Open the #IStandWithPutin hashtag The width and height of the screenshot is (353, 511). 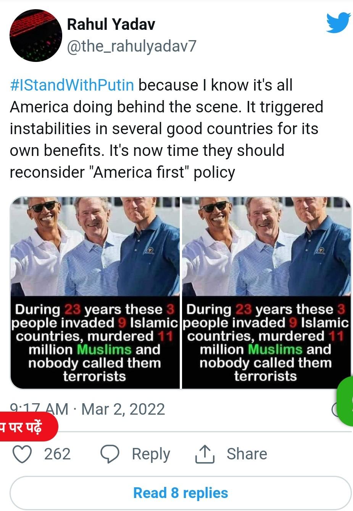coord(72,85)
